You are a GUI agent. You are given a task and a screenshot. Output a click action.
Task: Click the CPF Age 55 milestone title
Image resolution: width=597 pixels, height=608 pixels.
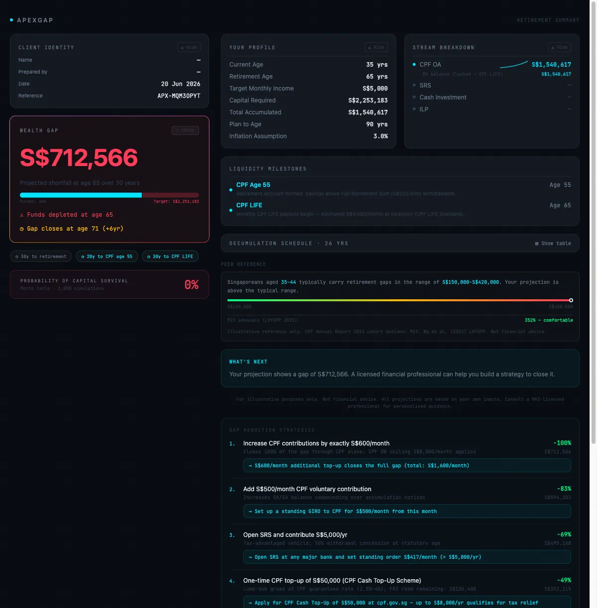point(253,185)
